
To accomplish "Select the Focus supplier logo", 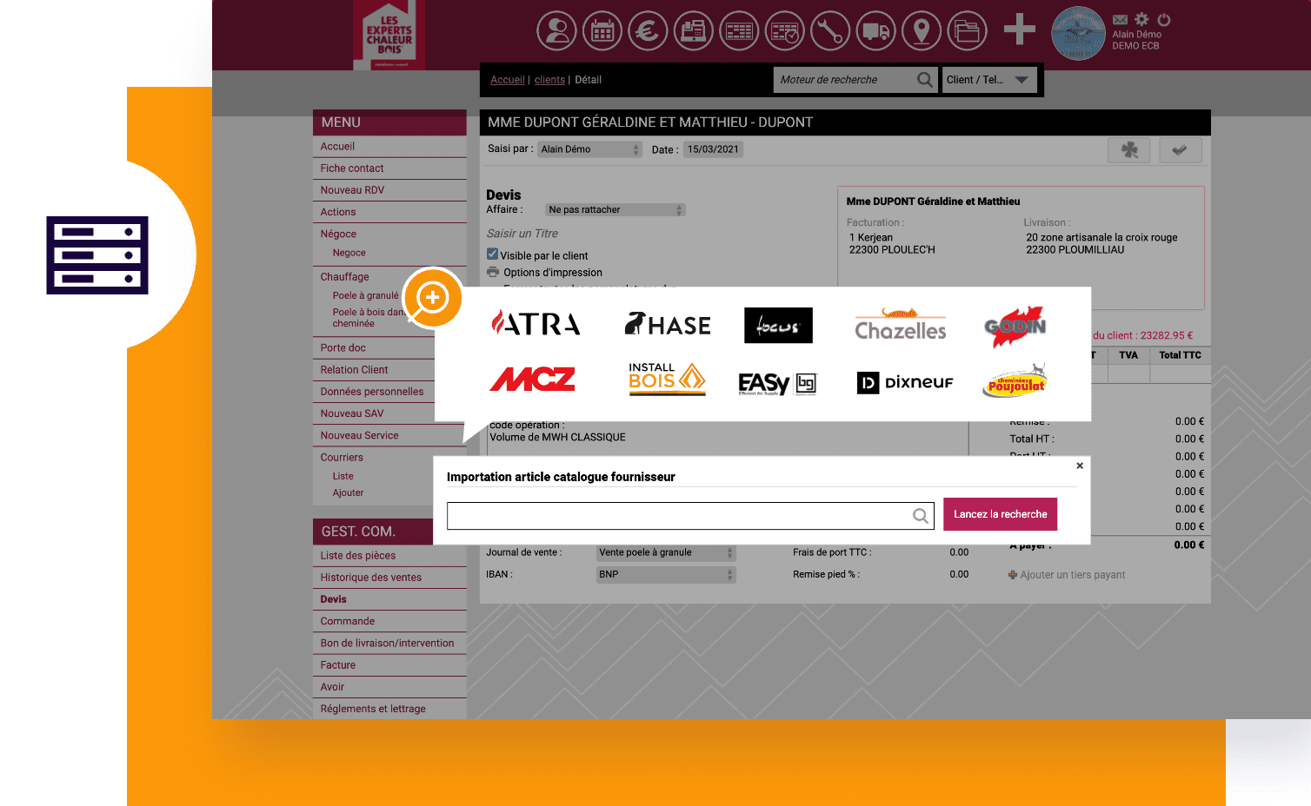I will point(778,325).
